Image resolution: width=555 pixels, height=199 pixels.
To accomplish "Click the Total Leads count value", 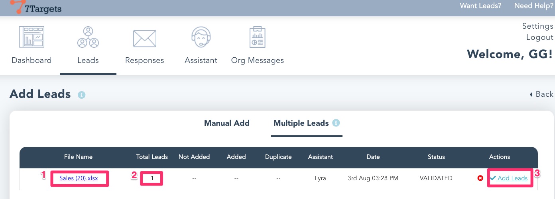I will pos(152,178).
